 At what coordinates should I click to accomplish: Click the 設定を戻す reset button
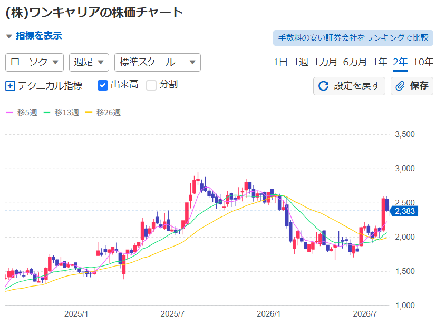349,86
